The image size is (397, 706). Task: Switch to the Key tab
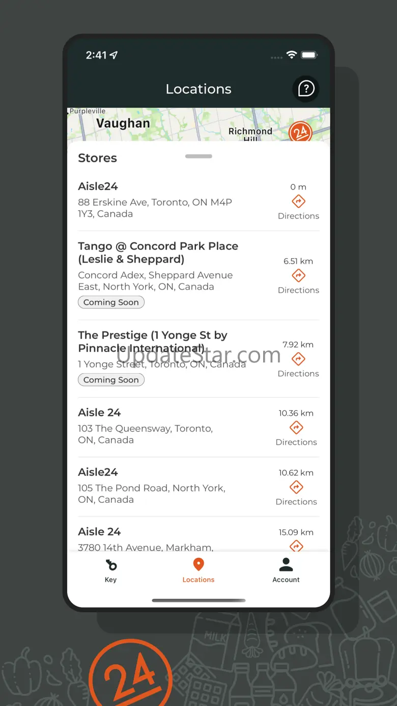pyautogui.click(x=110, y=571)
